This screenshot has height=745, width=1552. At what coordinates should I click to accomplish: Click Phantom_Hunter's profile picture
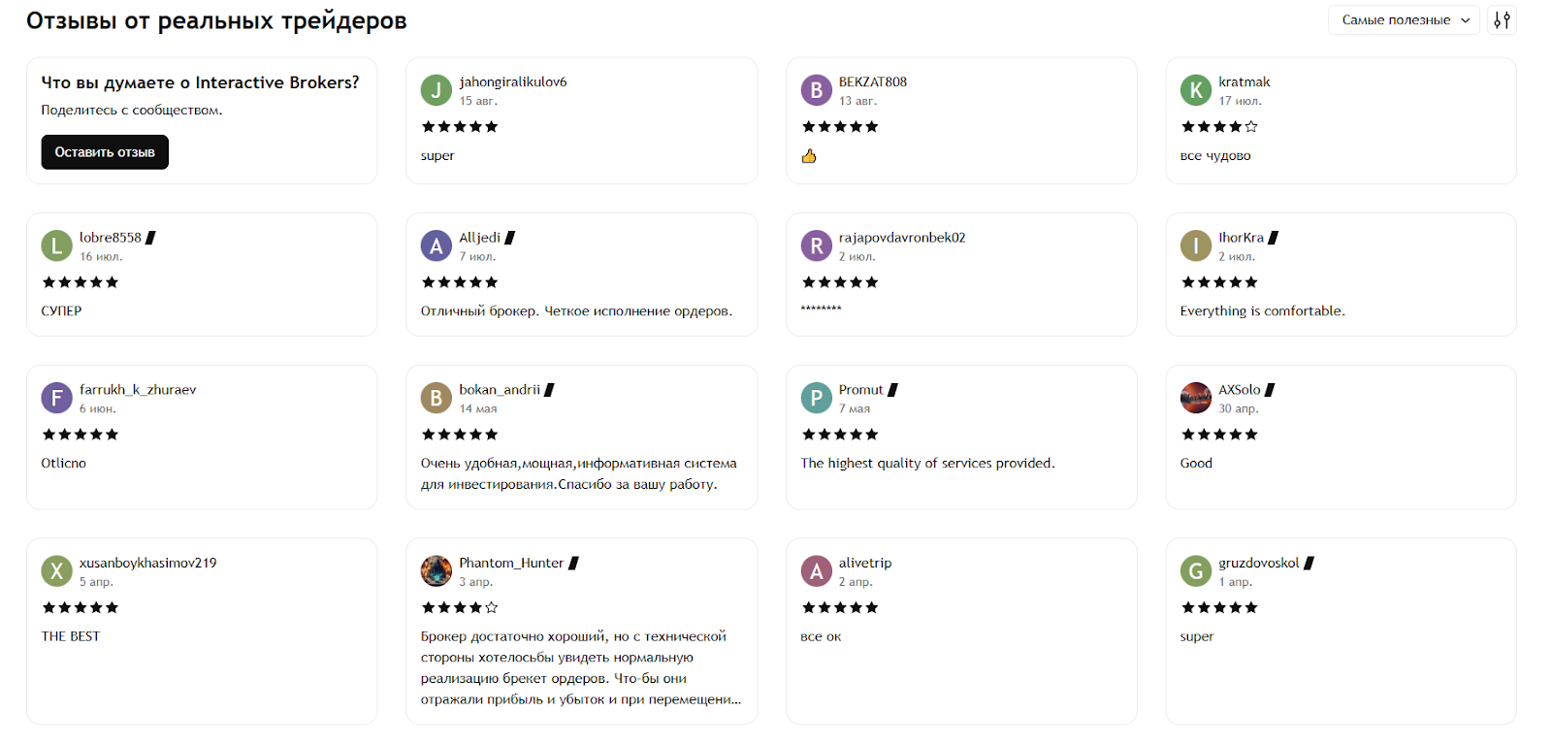point(436,570)
